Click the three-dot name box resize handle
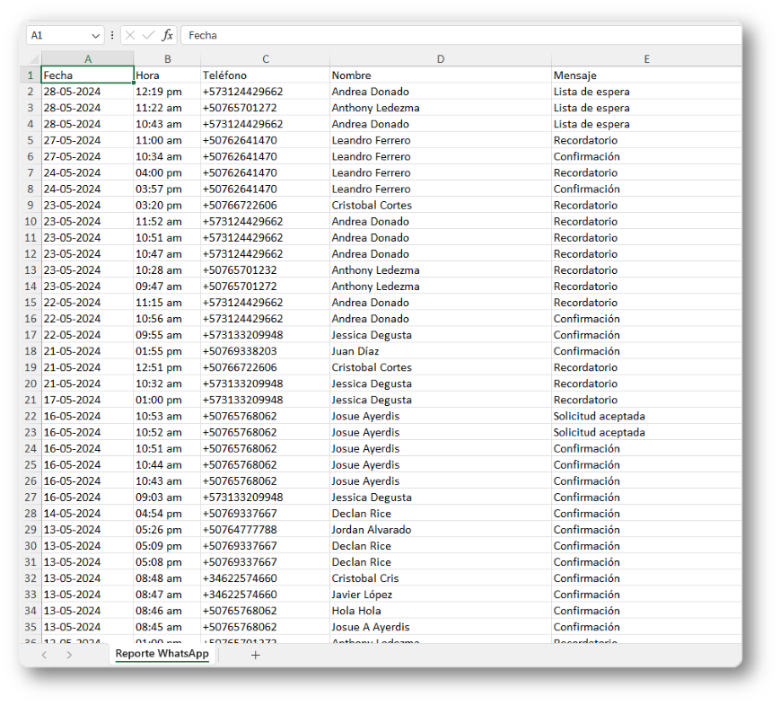This screenshot has height=705, width=780. [112, 35]
